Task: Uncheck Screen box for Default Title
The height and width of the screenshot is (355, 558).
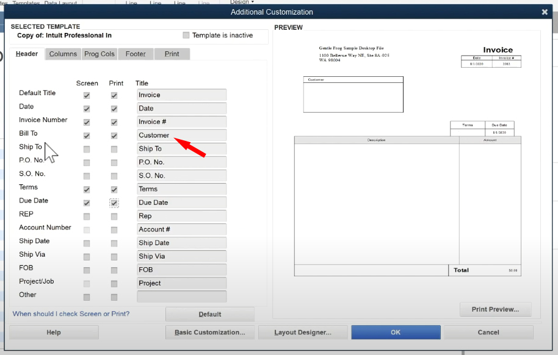Action: 87,95
